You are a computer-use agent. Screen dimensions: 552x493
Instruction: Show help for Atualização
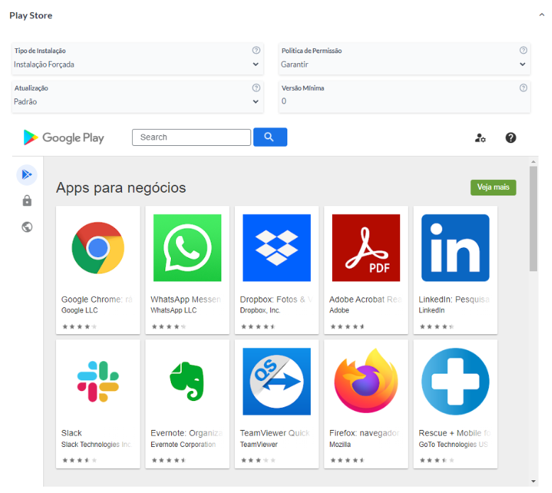pos(256,88)
